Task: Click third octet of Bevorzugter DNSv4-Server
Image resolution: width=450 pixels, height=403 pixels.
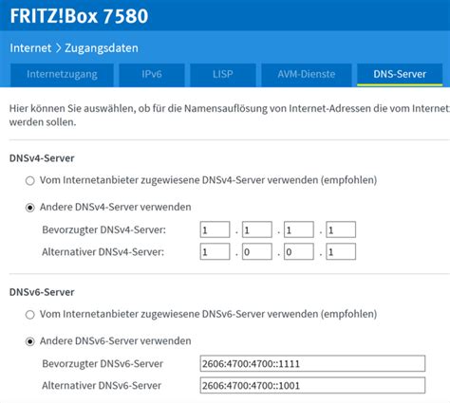Action: tap(299, 229)
